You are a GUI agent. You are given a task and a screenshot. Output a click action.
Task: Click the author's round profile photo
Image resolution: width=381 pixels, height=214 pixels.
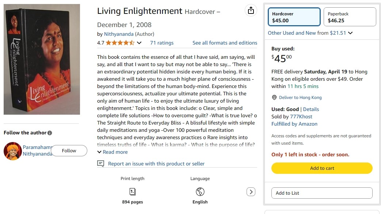pyautogui.click(x=13, y=151)
